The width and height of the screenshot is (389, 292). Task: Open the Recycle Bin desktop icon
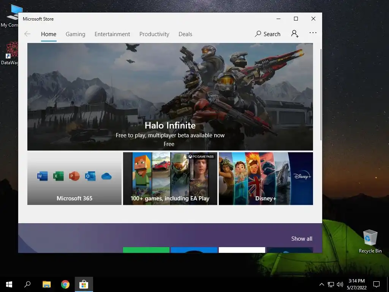(370, 241)
